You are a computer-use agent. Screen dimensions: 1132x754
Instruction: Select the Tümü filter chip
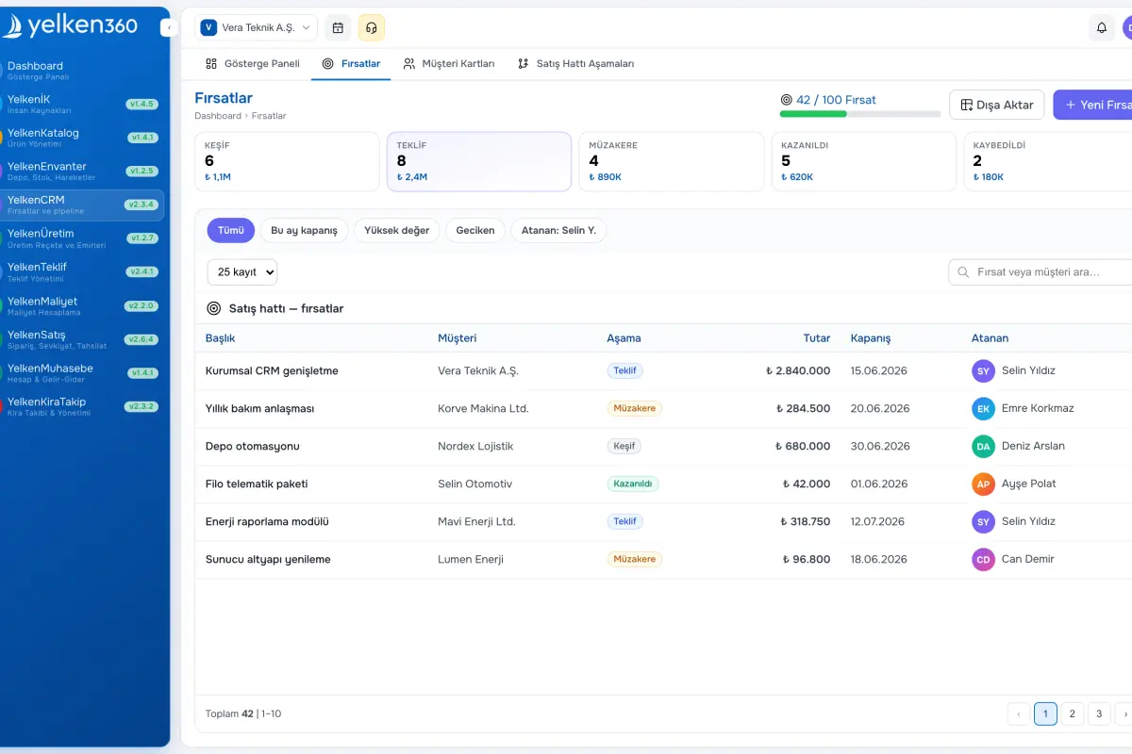[231, 230]
